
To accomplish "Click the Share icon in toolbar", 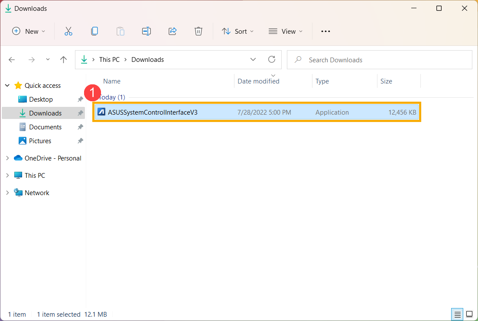I will (172, 31).
